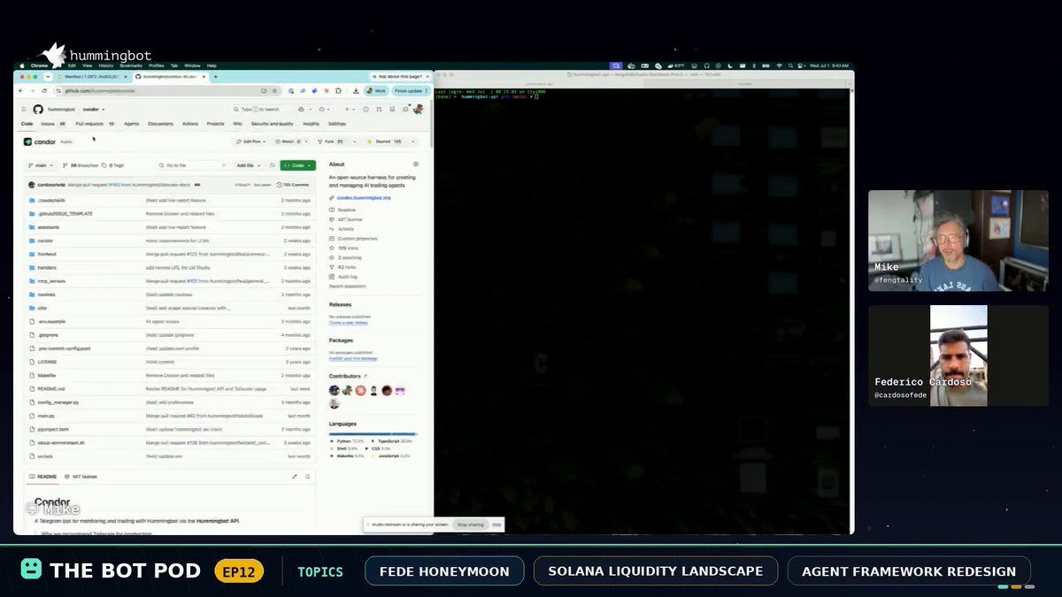Open the README outline list icon
Screen dimensions: 1062x597
pyautogui.click(x=307, y=476)
